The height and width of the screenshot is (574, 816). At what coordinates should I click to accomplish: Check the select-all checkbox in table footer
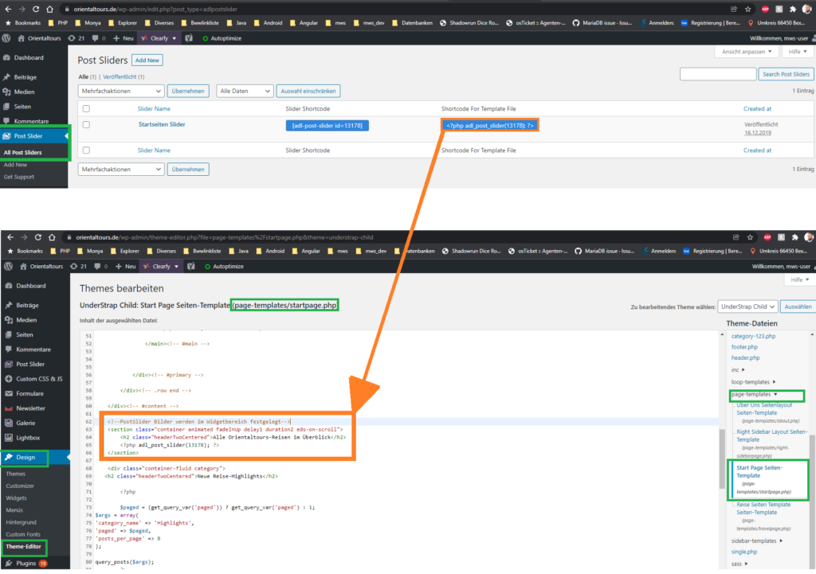[86, 150]
